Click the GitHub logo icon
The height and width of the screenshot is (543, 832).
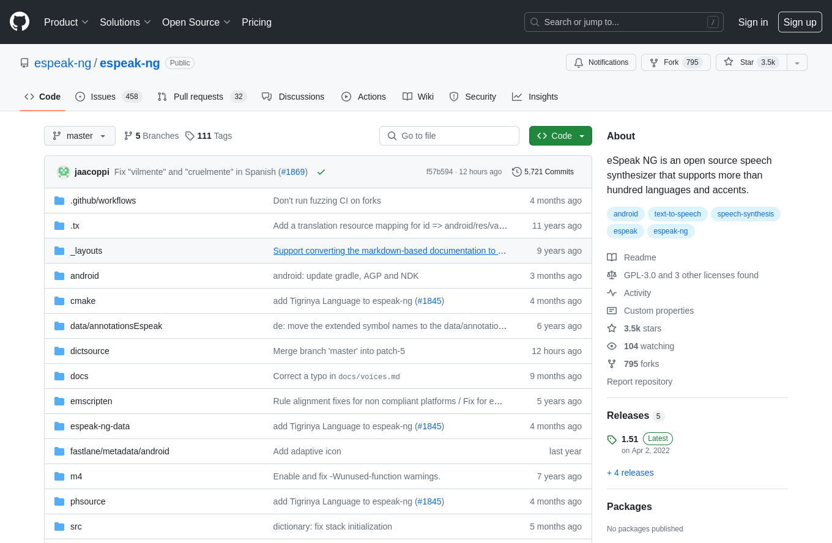click(20, 21)
